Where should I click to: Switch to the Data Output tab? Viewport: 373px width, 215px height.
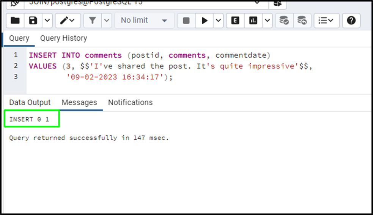click(x=30, y=103)
